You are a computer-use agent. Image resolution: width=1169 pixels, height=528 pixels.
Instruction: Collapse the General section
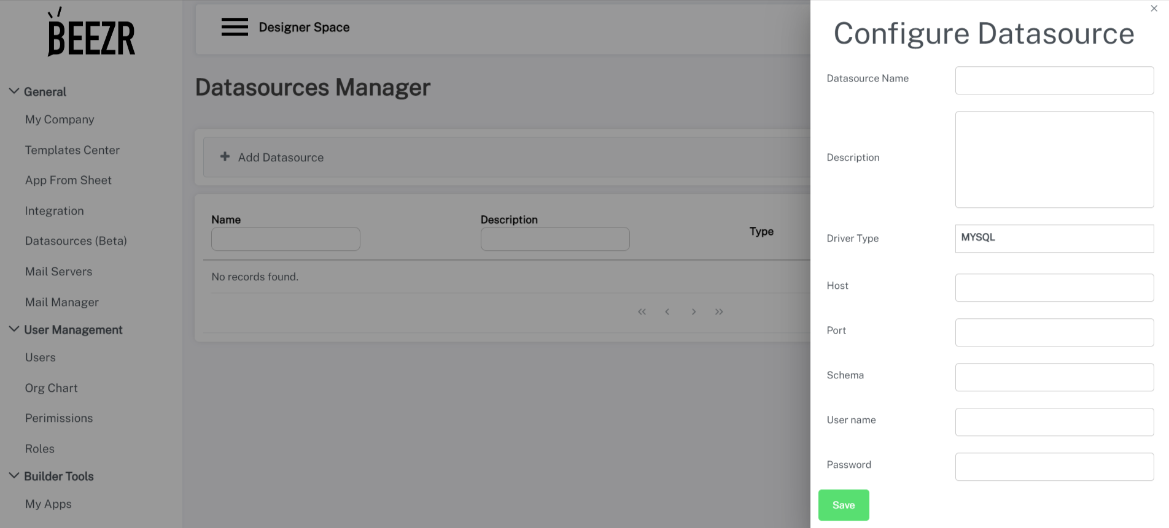[x=14, y=91]
